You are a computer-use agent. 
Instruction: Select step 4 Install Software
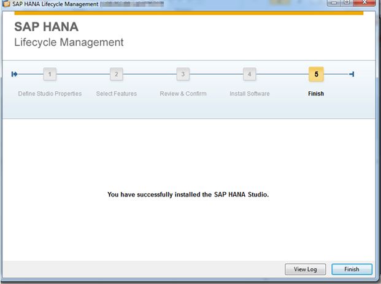(249, 74)
